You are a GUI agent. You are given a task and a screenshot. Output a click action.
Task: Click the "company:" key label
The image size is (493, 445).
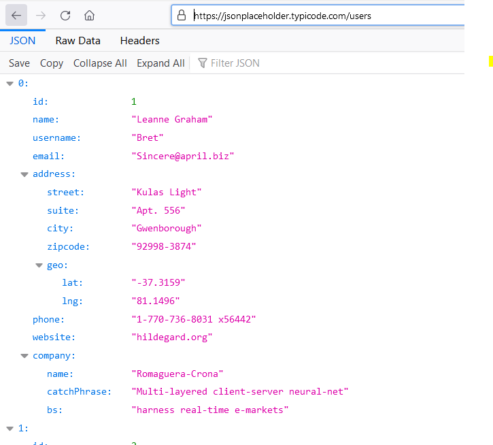[x=54, y=356]
